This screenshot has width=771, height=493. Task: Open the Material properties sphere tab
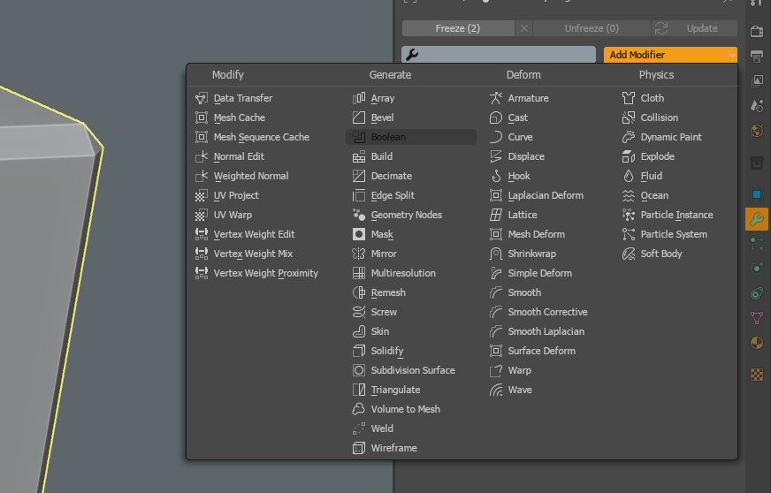pyautogui.click(x=757, y=343)
